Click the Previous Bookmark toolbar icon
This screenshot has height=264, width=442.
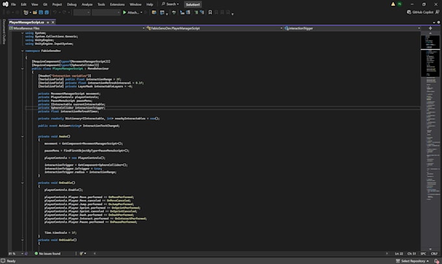pos(216,12)
